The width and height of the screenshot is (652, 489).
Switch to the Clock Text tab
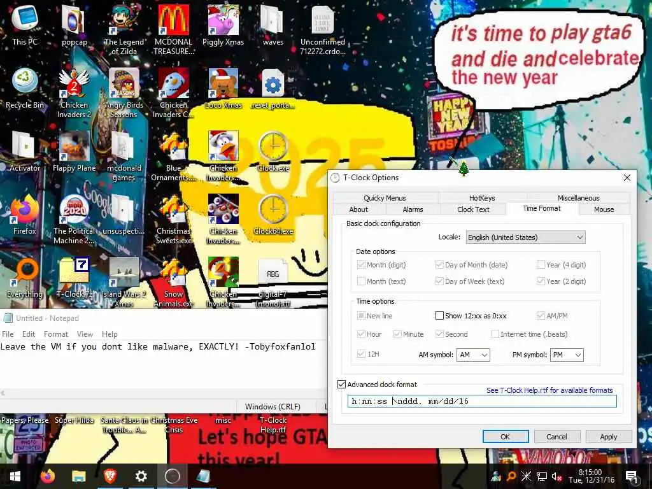pos(473,209)
